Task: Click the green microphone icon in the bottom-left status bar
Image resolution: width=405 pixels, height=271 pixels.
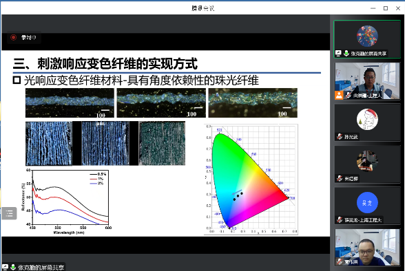Action: (x=13, y=267)
